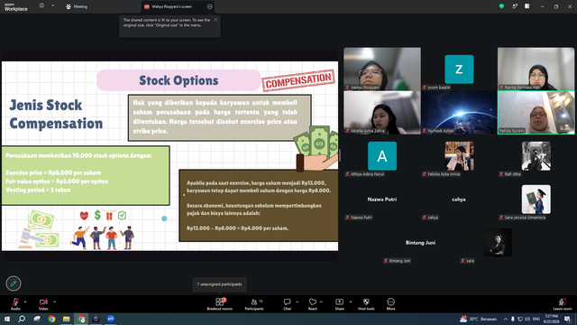Image resolution: width=577 pixels, height=325 pixels.
Task: Switch to the Meeting tab
Action: tap(77, 6)
